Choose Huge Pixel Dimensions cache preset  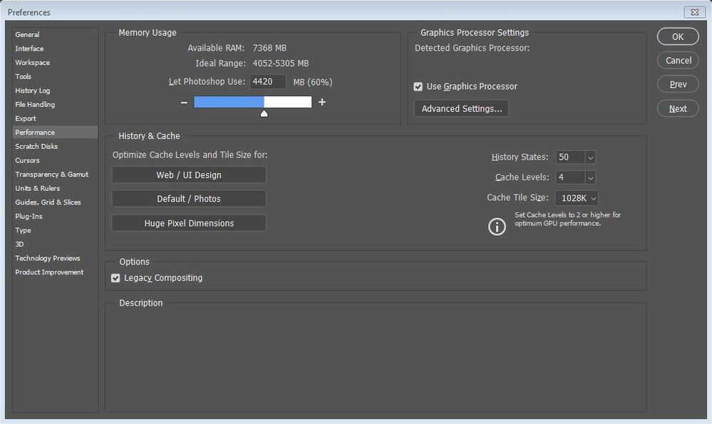pyautogui.click(x=189, y=223)
